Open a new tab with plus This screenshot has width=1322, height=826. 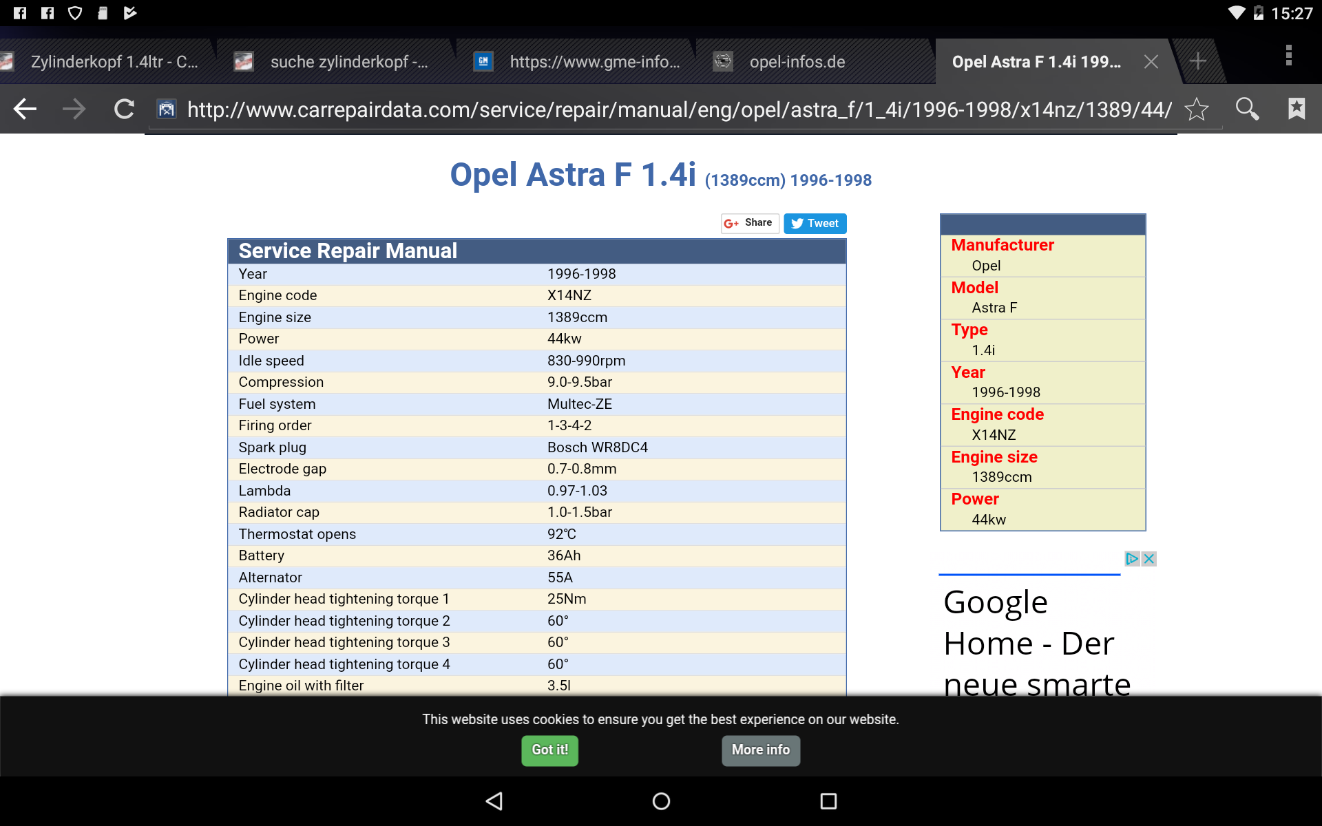[x=1198, y=61]
